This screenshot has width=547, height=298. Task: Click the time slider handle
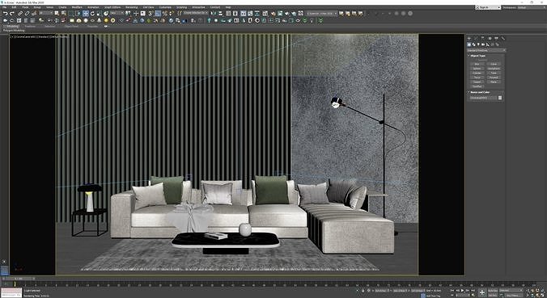click(x=18, y=279)
